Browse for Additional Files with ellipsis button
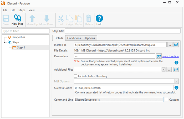 click(x=169, y=69)
